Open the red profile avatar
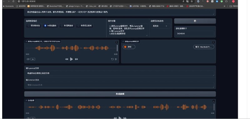Screen dimensions: 250x119 pyautogui.click(x=233, y=1)
